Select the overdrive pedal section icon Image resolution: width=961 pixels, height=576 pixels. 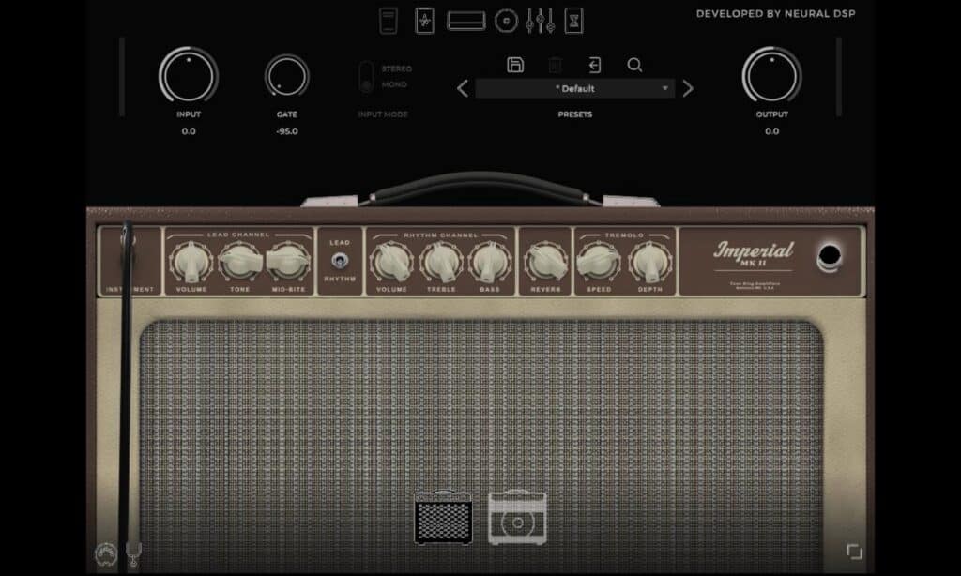pyautogui.click(x=424, y=21)
